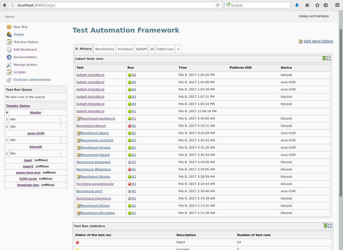Open the lager offline node link
This screenshot has width=343, height=250.
(28, 160)
